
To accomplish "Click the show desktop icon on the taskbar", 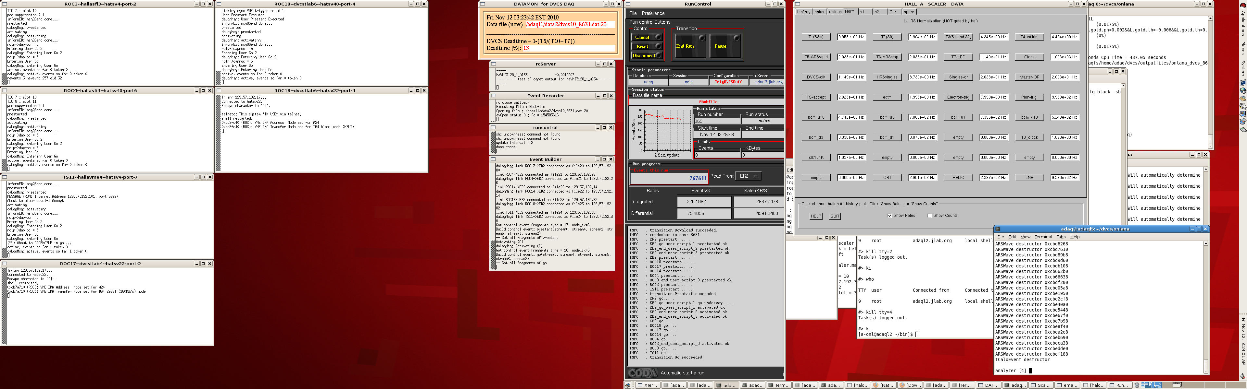I will [x=628, y=385].
